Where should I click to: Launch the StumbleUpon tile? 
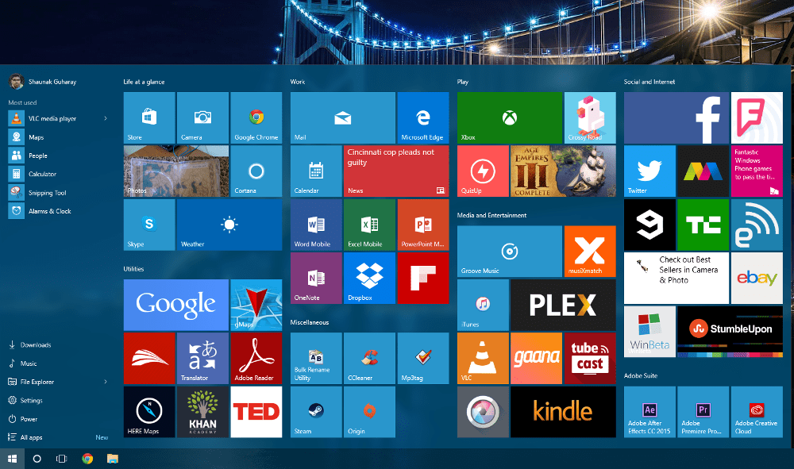click(730, 332)
